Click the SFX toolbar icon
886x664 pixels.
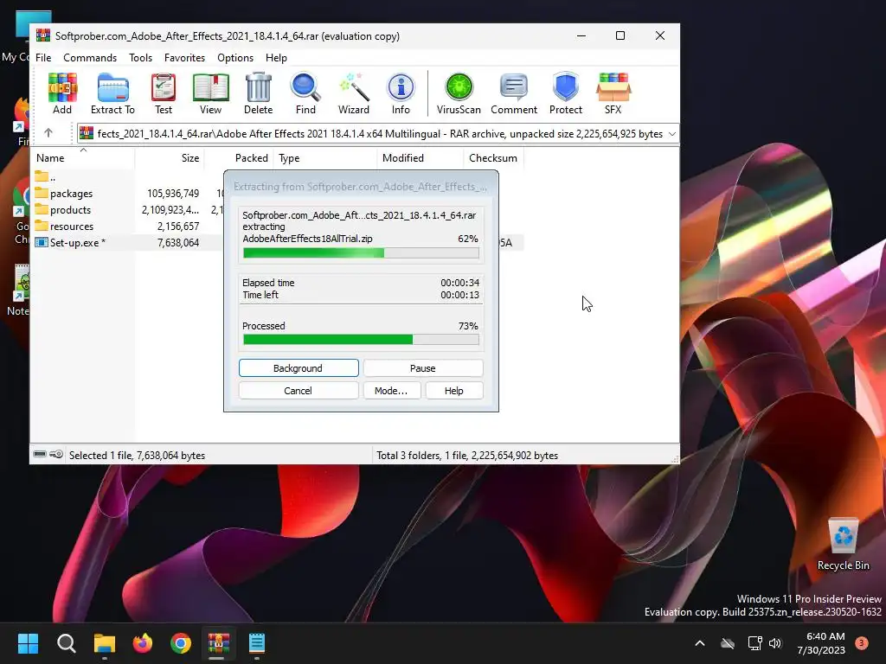click(613, 93)
